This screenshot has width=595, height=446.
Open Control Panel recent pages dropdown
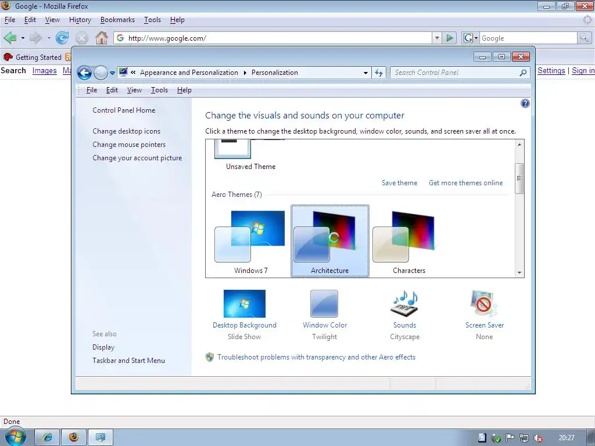[x=112, y=73]
